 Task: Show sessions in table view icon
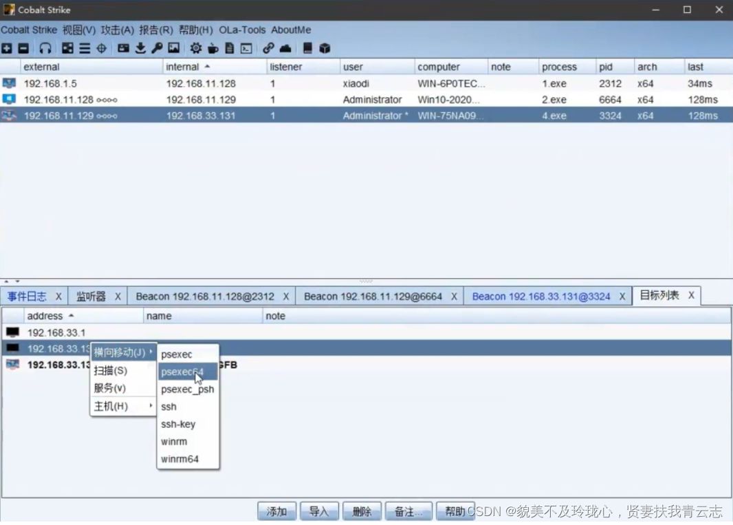(85, 48)
